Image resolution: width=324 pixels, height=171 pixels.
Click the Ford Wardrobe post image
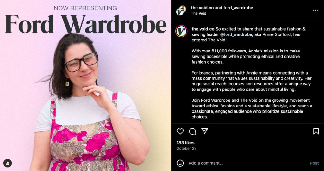pyautogui.click(x=85, y=85)
